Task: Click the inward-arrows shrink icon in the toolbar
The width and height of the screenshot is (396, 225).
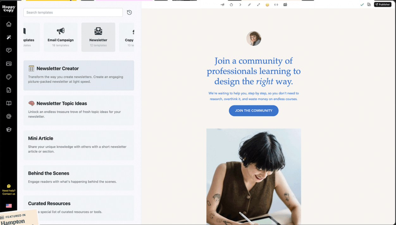Action: coord(249,5)
